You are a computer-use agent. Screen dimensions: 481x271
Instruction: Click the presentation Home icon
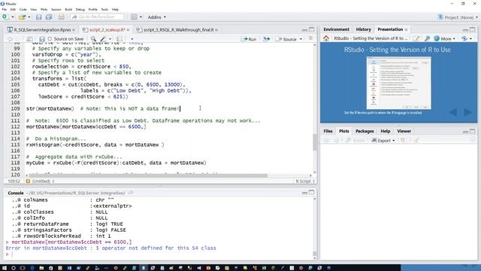[x=326, y=38]
